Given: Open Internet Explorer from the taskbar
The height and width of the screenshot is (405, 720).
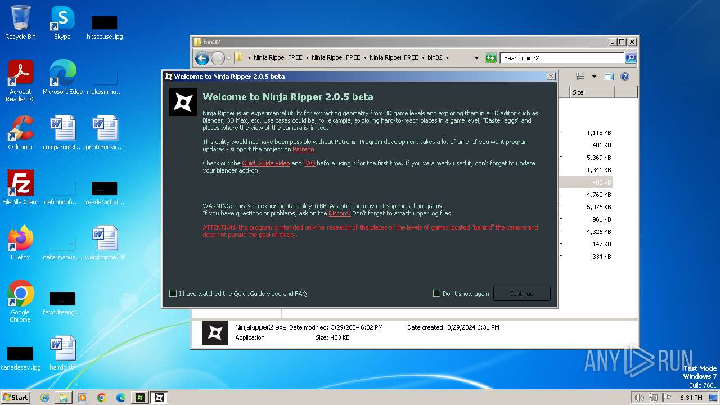Looking at the screenshot, I should tap(44, 398).
